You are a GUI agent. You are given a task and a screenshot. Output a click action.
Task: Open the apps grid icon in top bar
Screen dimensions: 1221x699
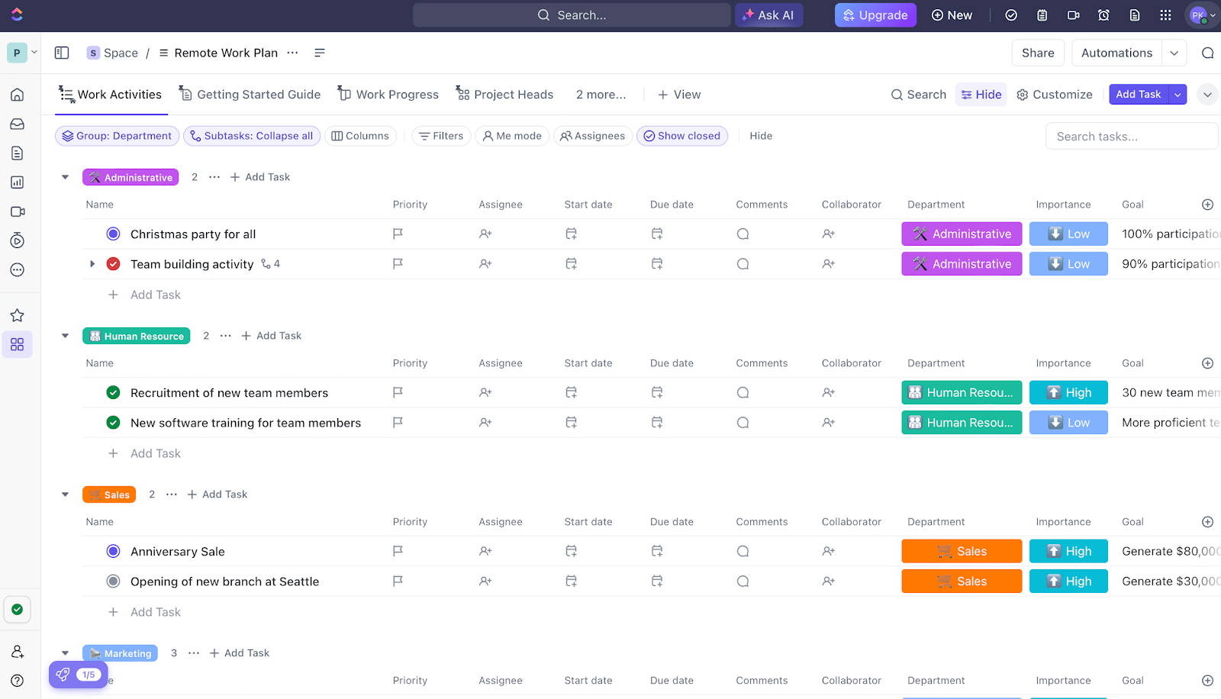coord(1165,15)
